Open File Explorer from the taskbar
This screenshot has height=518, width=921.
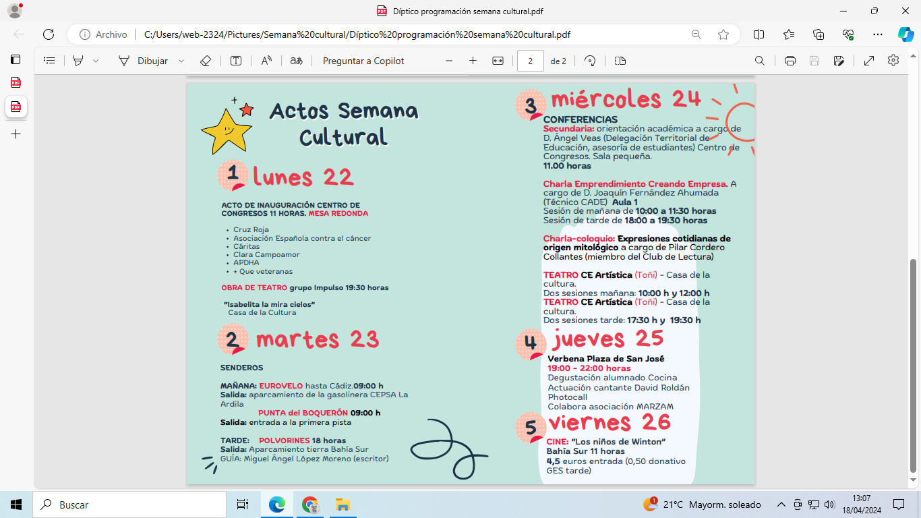(x=343, y=505)
